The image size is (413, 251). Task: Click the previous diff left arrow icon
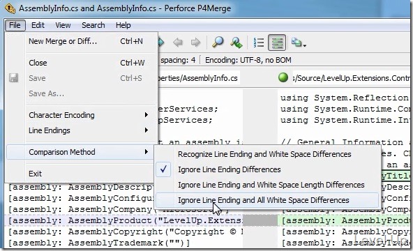coord(178,42)
